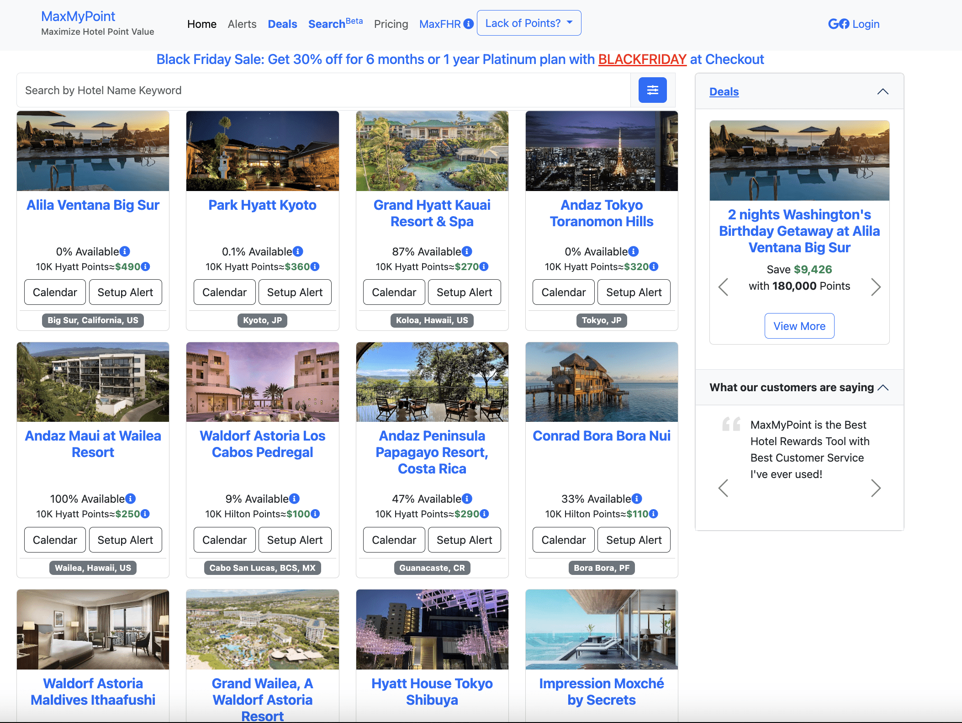
Task: Click the MaxMyPoint logo title
Action: [78, 16]
